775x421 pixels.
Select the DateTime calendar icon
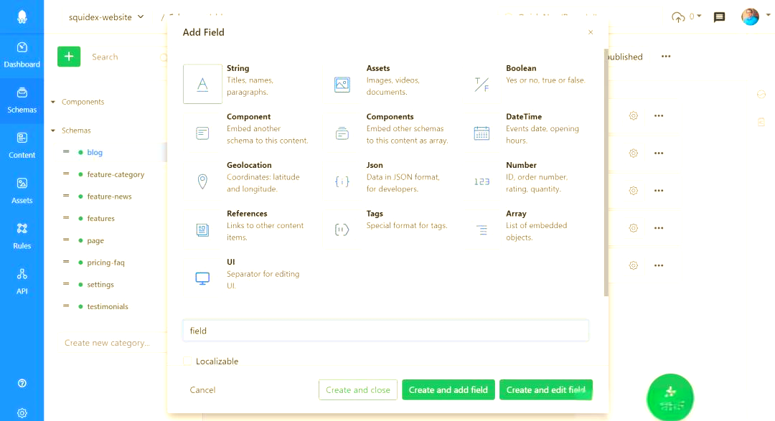click(x=482, y=133)
